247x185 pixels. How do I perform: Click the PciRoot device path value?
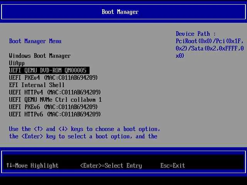point(210,49)
